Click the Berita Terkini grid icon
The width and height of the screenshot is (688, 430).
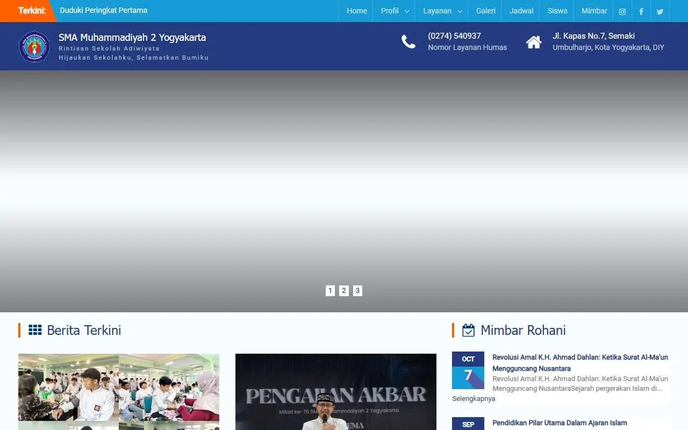(x=35, y=330)
